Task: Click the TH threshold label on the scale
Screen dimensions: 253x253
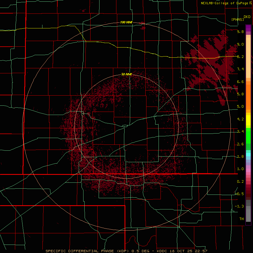Action: pos(241,219)
